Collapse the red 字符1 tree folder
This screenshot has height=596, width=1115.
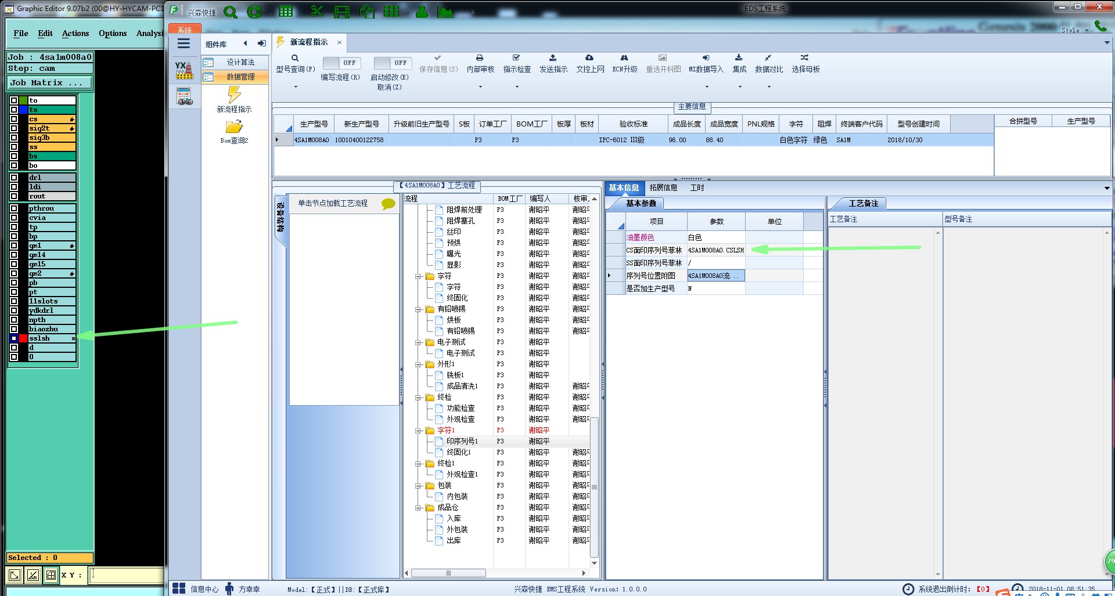click(x=418, y=431)
